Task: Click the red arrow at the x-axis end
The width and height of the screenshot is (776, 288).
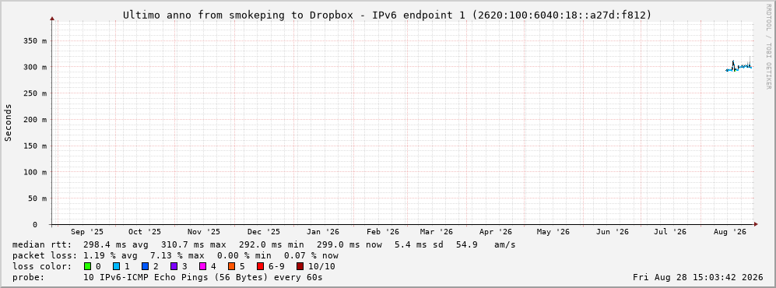Action: [x=756, y=225]
